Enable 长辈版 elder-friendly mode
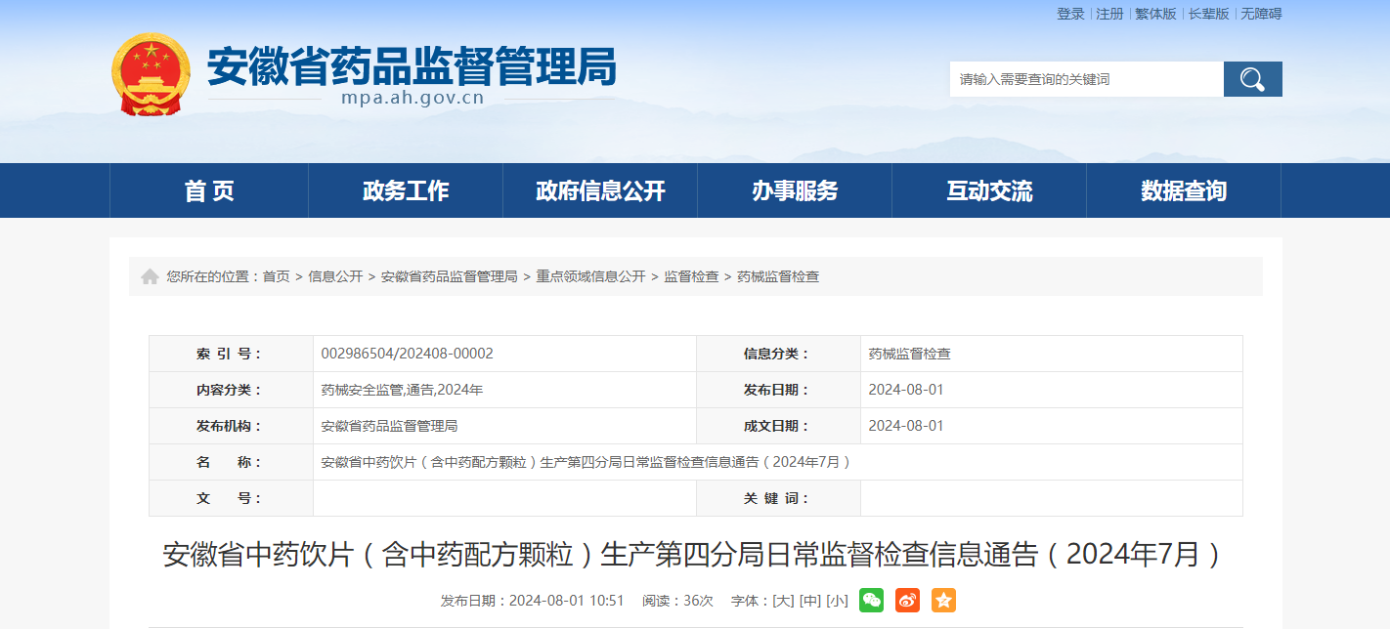Viewport: 1390px width, 629px height. (1208, 14)
